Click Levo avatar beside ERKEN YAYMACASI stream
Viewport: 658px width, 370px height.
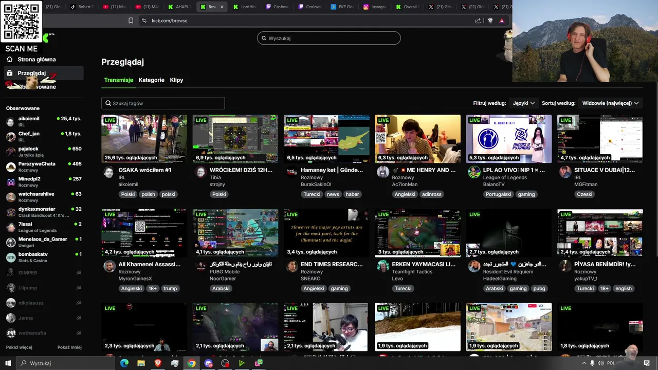(382, 266)
